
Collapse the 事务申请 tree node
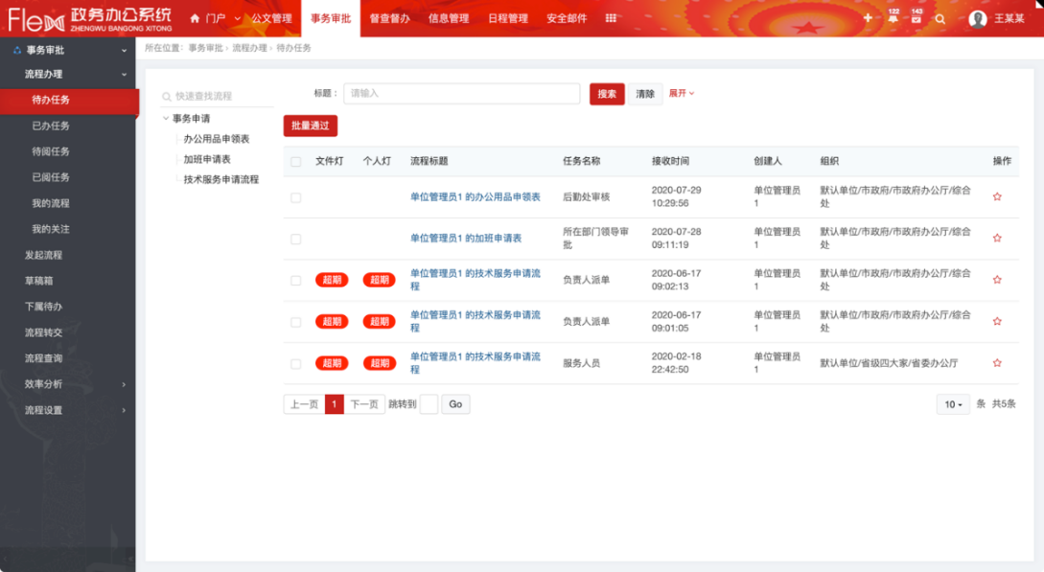tap(166, 119)
